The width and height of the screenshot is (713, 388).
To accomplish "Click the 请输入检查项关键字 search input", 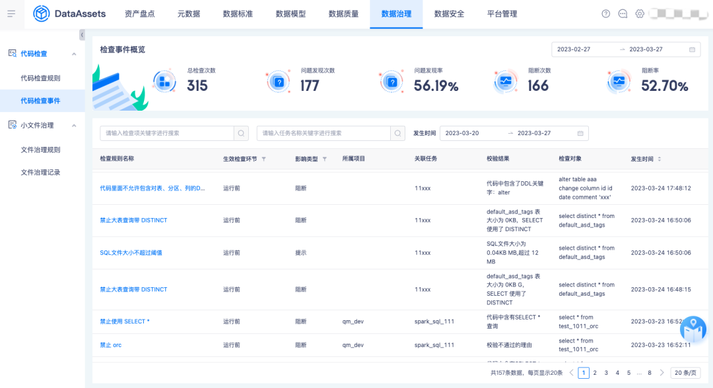I will coord(166,133).
